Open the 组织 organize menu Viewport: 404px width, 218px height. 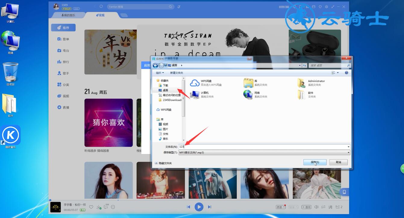tap(160, 73)
